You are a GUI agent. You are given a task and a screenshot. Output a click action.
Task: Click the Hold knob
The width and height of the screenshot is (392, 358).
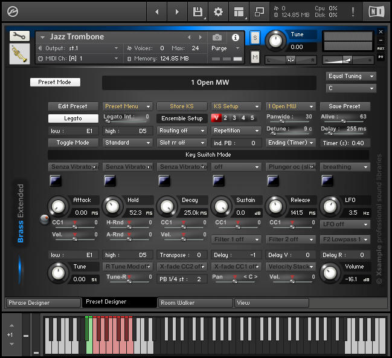point(112,207)
